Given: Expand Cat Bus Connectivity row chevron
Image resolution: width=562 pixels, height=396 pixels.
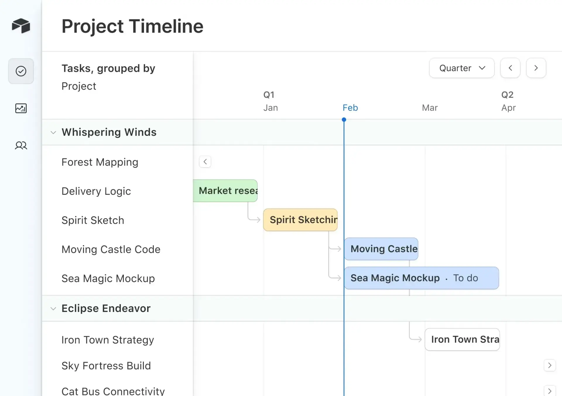Looking at the screenshot, I should 549,391.
